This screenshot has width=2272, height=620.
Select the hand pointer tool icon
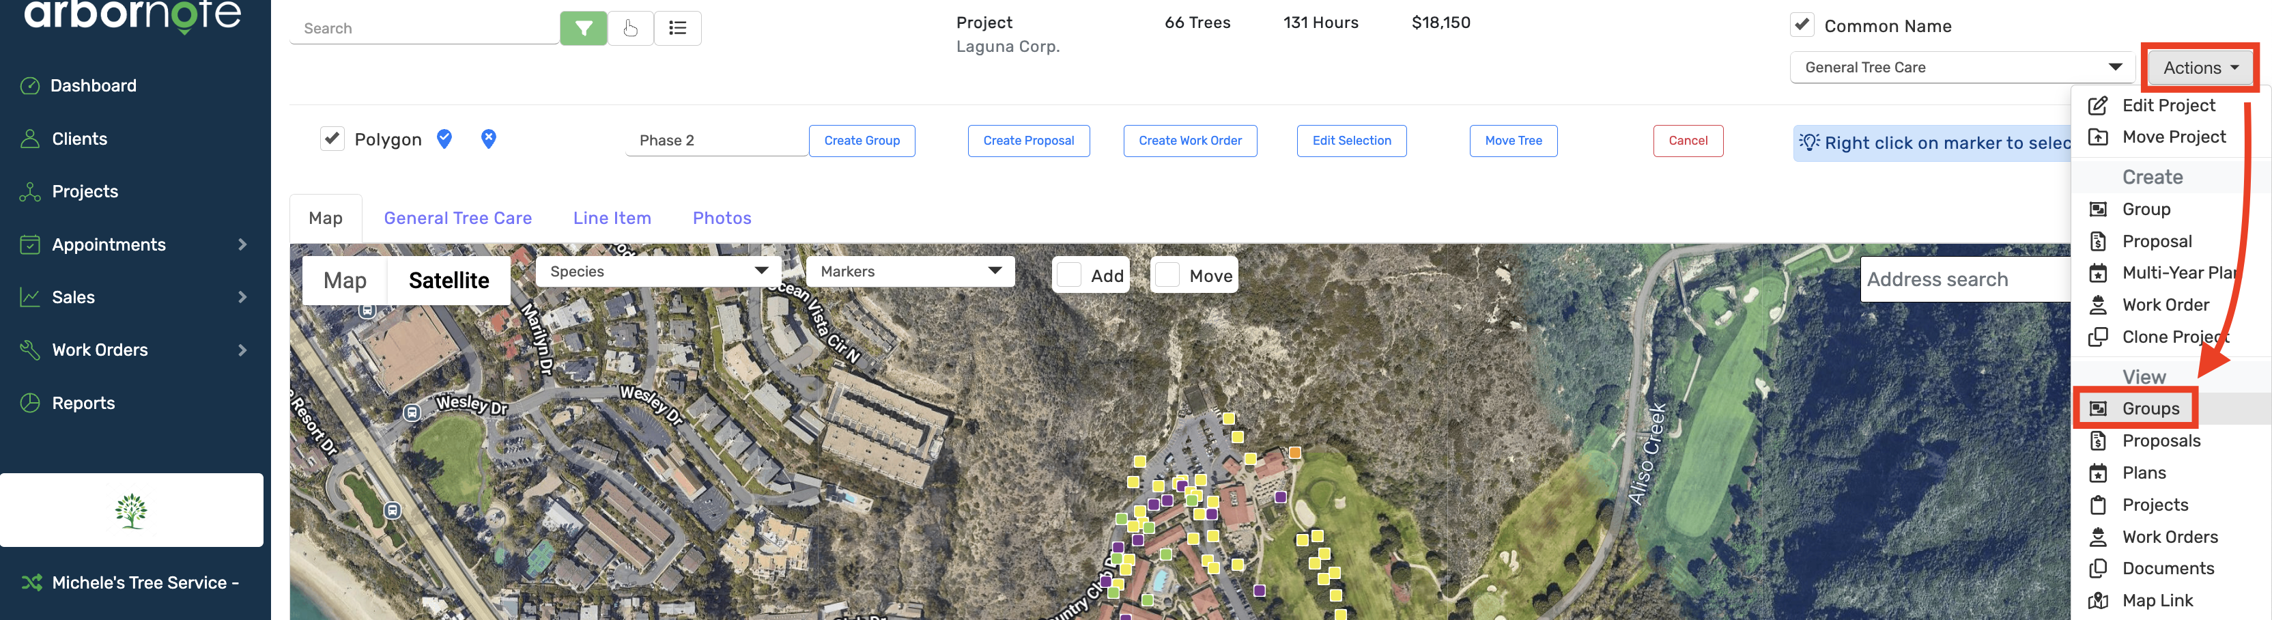(x=631, y=28)
